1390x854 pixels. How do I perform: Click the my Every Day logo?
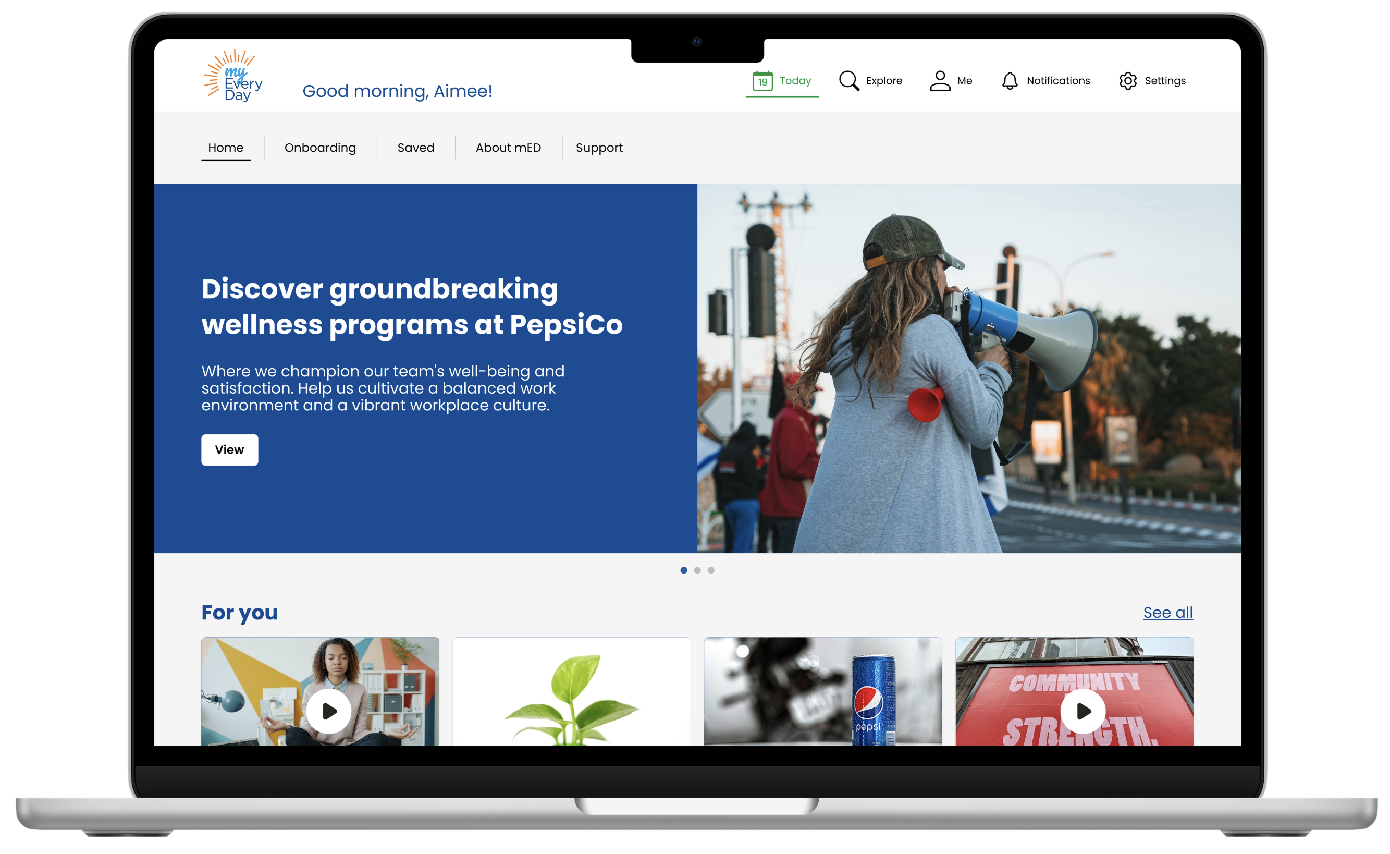click(x=232, y=76)
